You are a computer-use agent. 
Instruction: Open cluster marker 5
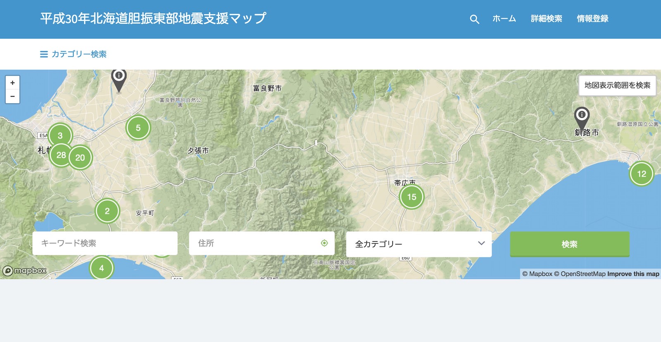(138, 128)
